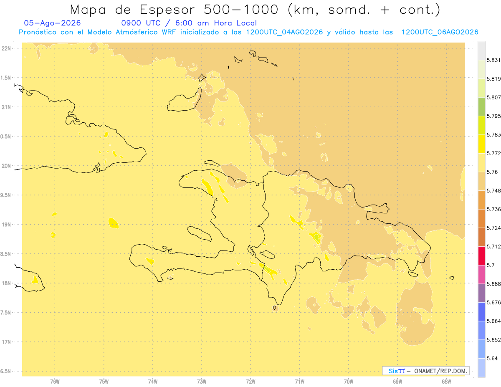
Task: Click the longitude label 75W
Action: click(104, 381)
